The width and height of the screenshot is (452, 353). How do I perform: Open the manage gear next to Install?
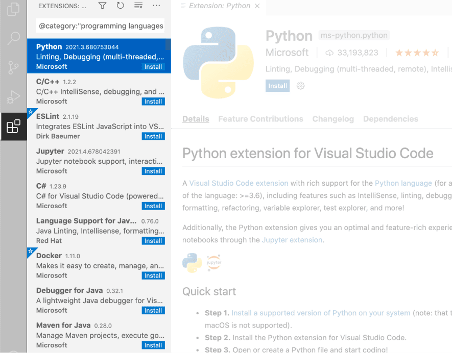(x=300, y=86)
